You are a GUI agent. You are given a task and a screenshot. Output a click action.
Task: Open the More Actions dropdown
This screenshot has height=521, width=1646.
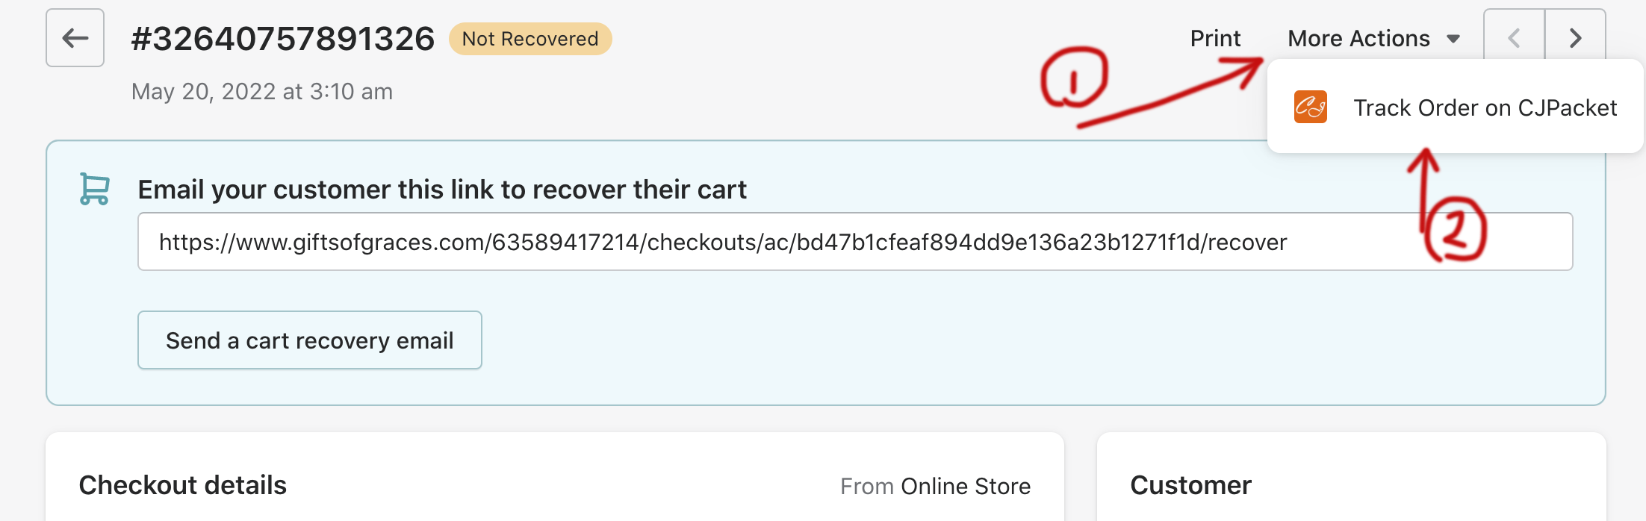1358,38
